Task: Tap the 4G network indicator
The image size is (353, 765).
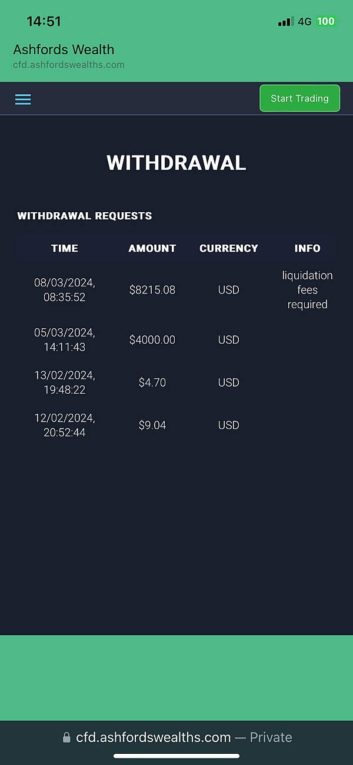Action: click(x=304, y=22)
